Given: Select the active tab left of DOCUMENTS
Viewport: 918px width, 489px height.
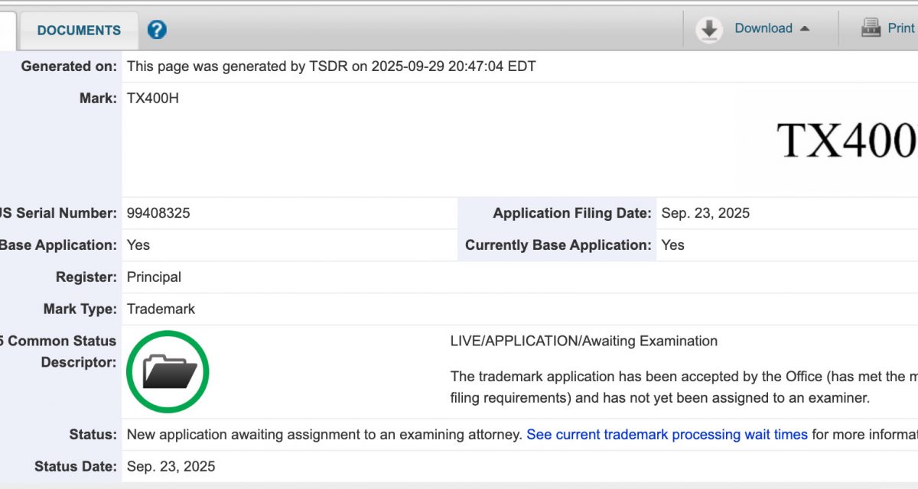Looking at the screenshot, I should point(7,31).
